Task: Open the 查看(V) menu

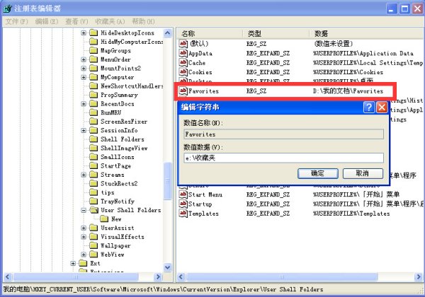Action: pyautogui.click(x=76, y=21)
